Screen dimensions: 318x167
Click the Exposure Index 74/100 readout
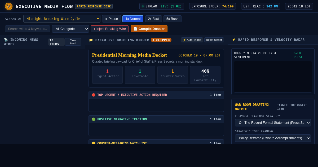(213, 6)
